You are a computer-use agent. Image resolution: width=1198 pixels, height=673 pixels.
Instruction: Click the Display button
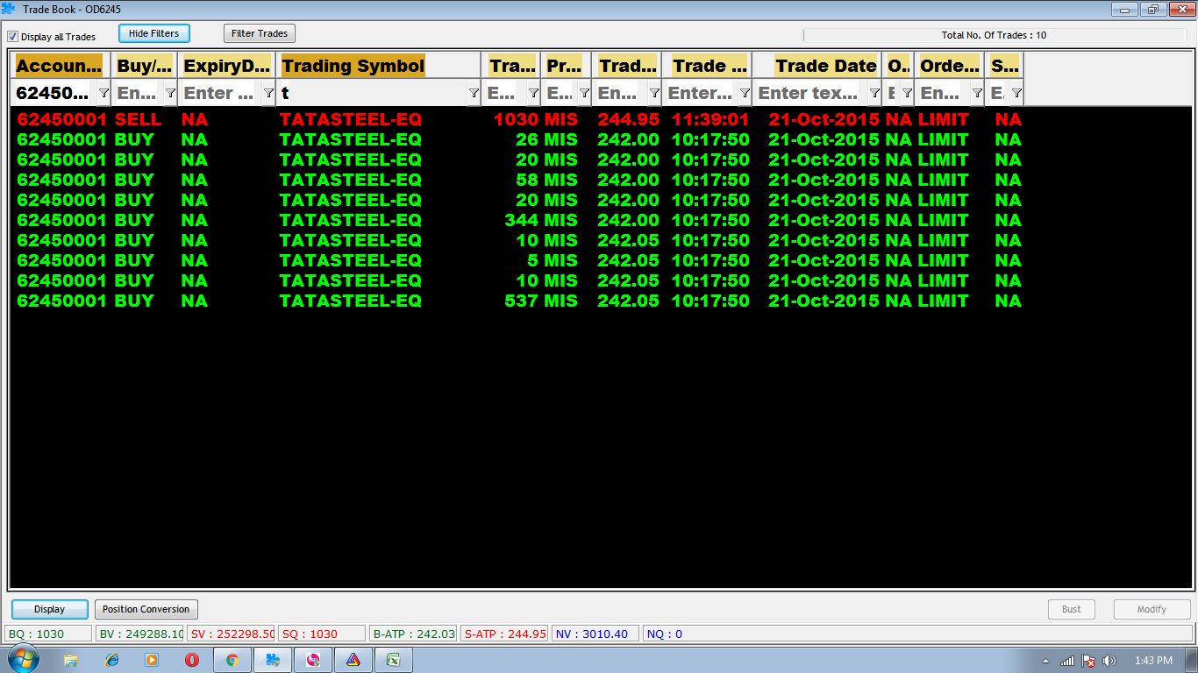coord(50,609)
